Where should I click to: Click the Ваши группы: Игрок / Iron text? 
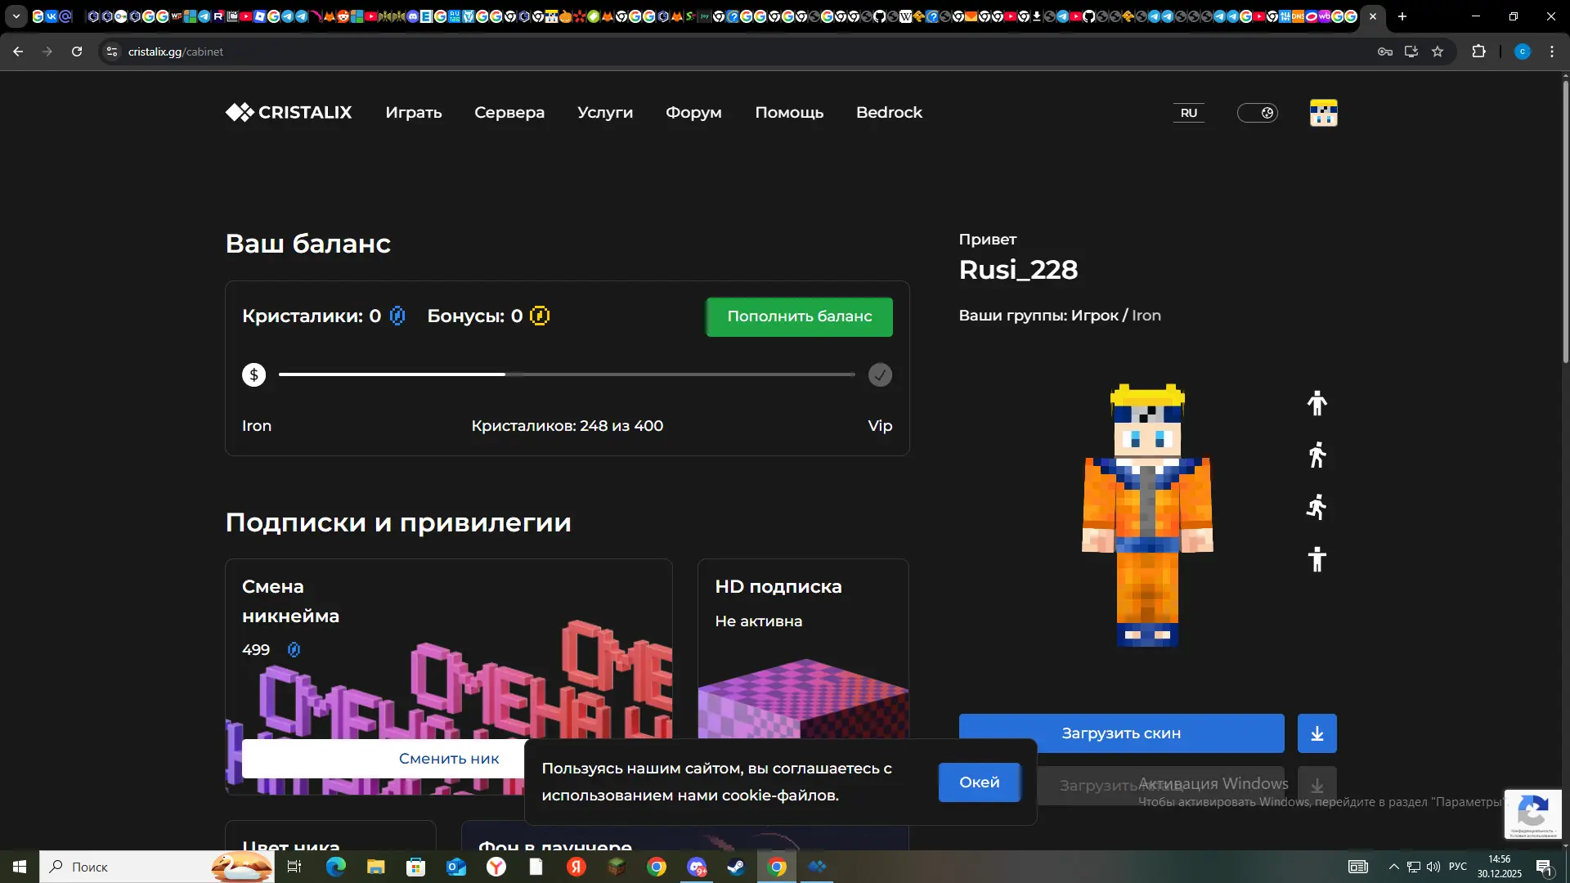coord(1060,316)
